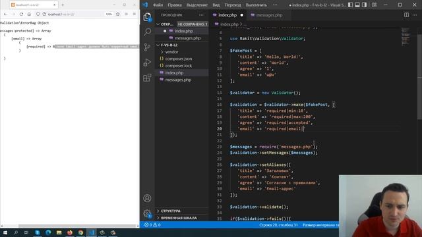Image resolution: width=422 pixels, height=237 pixels.
Task: Open editor more actions ellipsis
Action: click(x=415, y=15)
